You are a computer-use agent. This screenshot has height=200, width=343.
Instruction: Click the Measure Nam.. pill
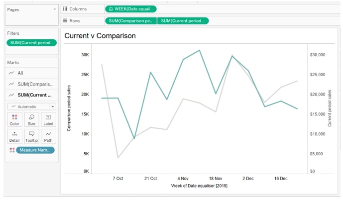[35, 150]
